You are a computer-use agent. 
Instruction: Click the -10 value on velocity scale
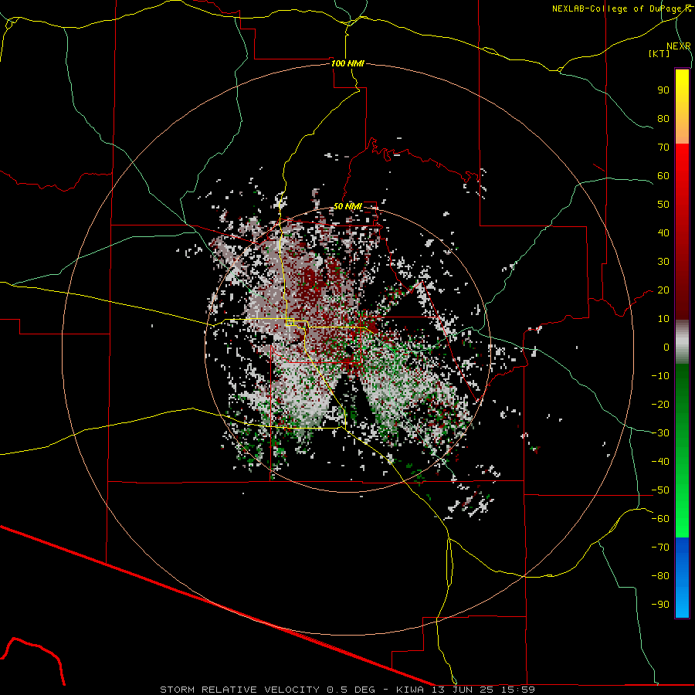click(660, 376)
